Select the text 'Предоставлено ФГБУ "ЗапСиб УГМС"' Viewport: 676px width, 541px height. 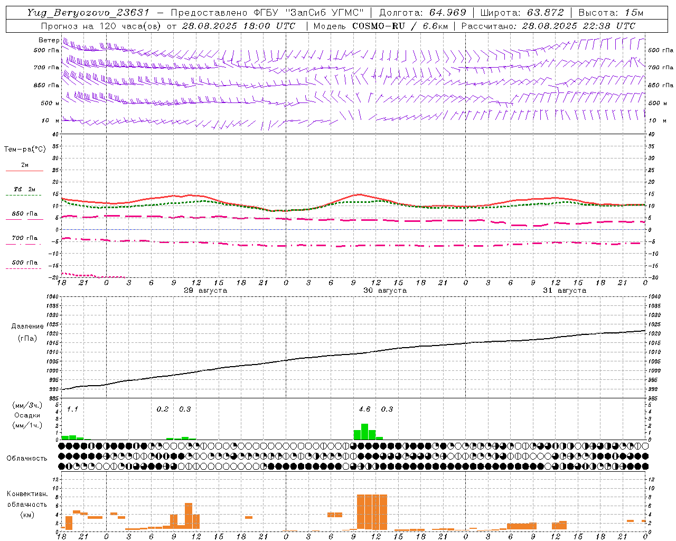[x=267, y=13]
